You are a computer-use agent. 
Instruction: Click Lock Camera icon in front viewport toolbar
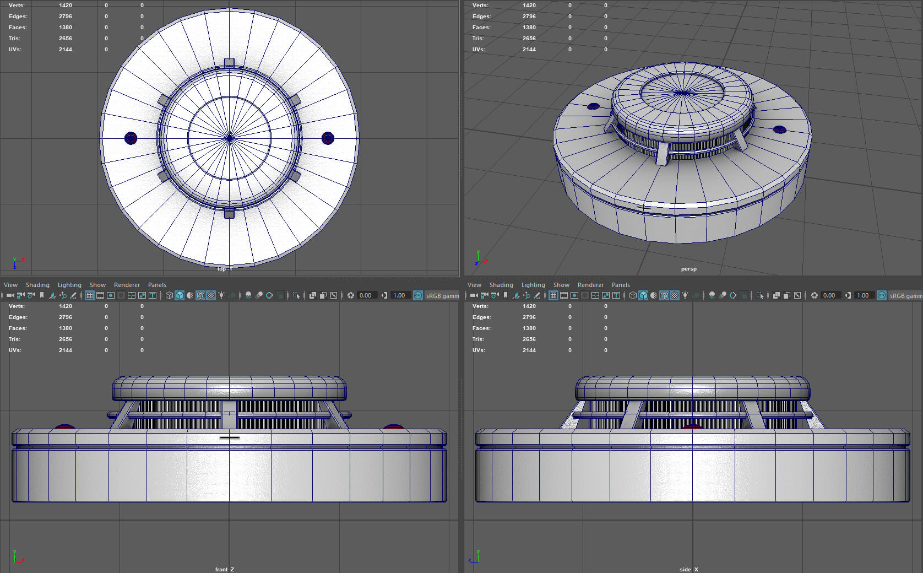(20, 295)
